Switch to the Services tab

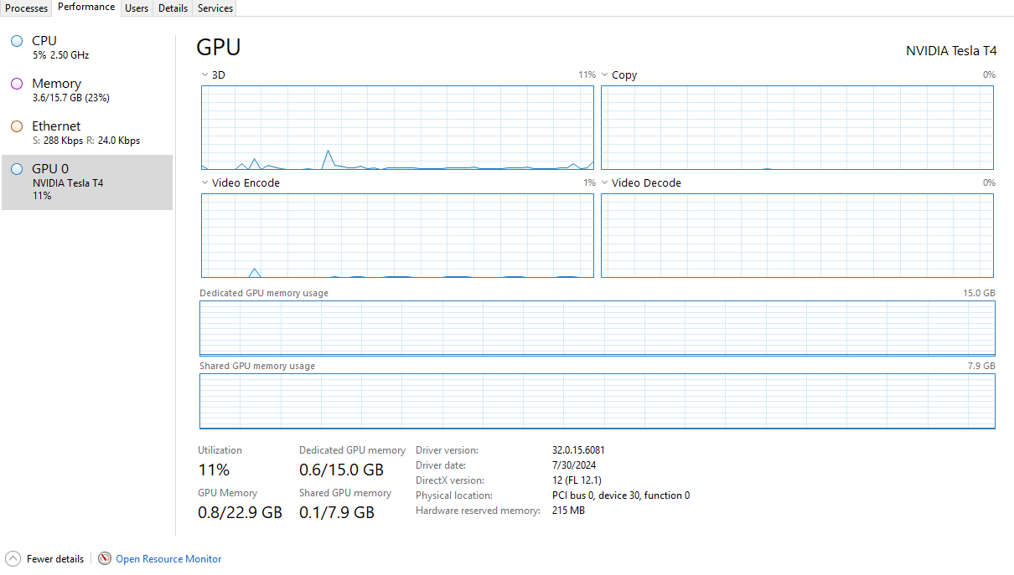pos(215,8)
